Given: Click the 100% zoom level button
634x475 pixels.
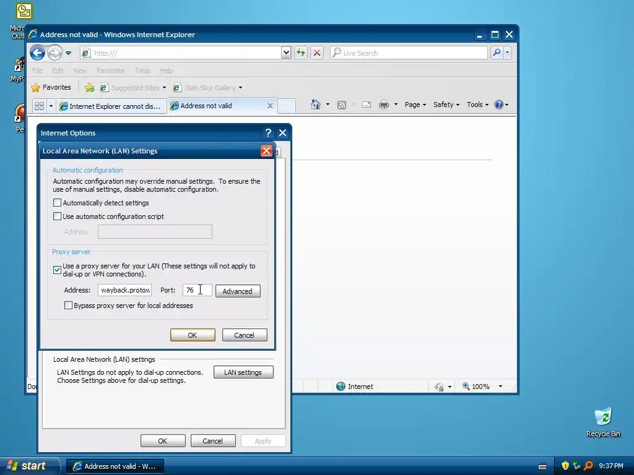Looking at the screenshot, I should click(x=476, y=387).
